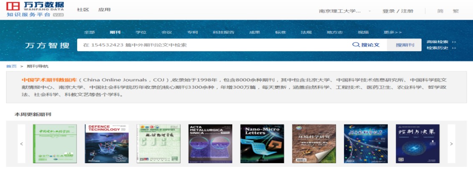Click the 登录 / 注册 link
The image size is (473, 169).
(398, 11)
